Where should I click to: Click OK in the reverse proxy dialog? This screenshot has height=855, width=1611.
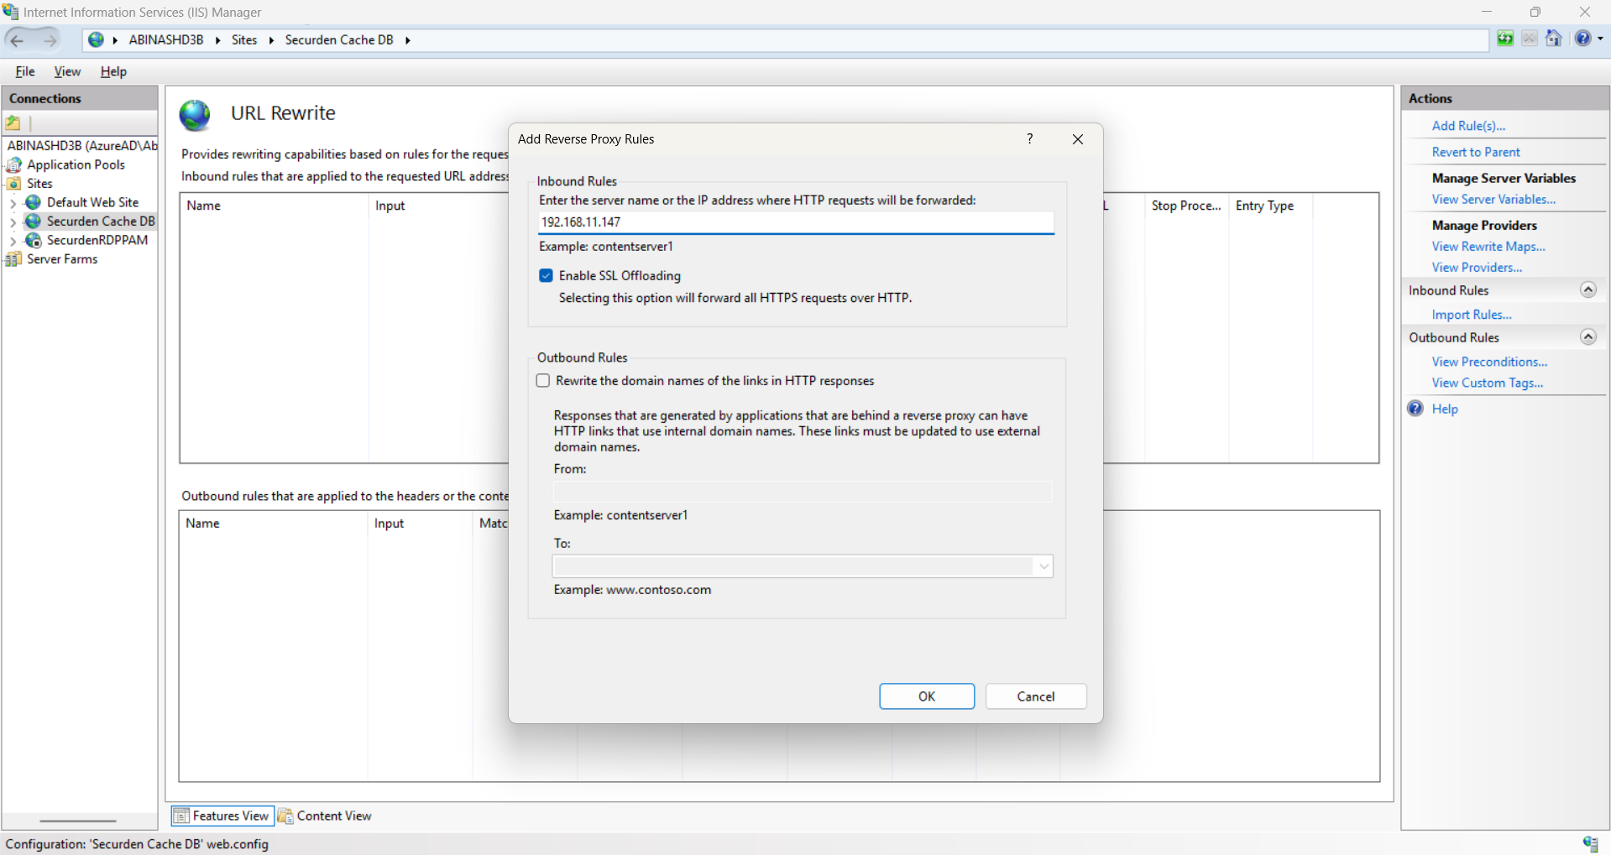pos(927,696)
